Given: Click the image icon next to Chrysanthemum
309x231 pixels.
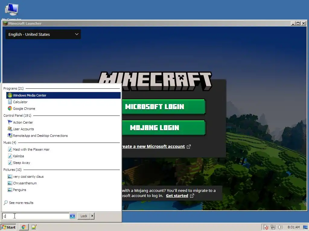Looking at the screenshot, I should [10, 183].
